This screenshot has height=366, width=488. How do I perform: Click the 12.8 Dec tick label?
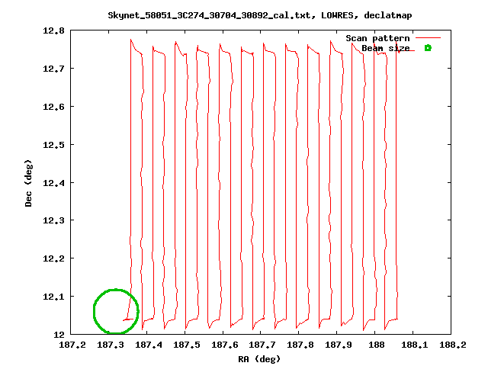point(53,30)
